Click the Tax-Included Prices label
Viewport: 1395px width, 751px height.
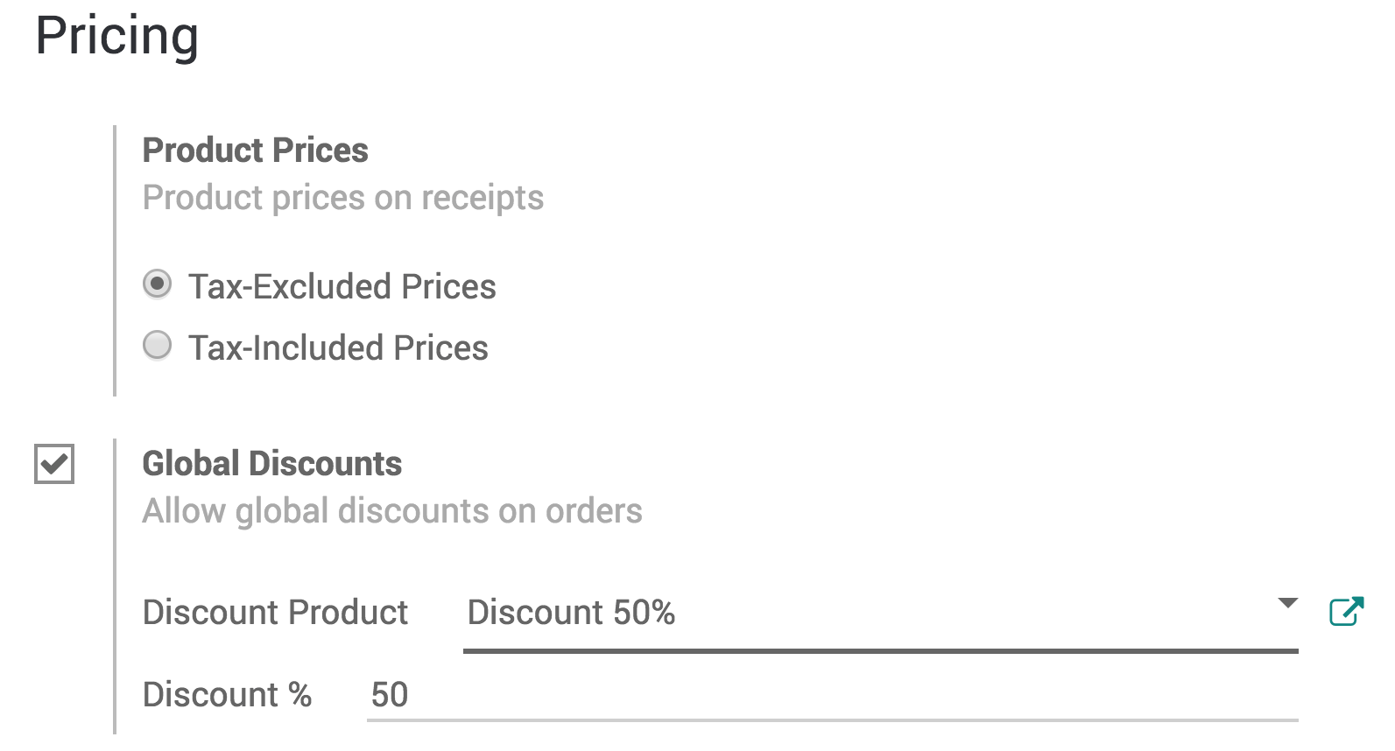(337, 347)
